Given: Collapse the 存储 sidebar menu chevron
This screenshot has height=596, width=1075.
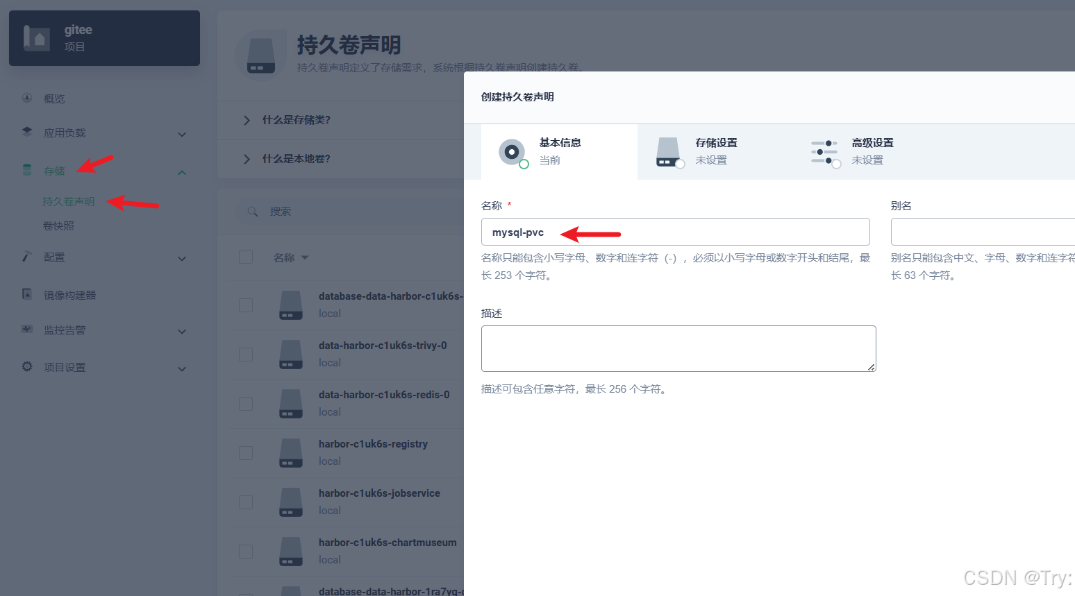Looking at the screenshot, I should tap(181, 171).
